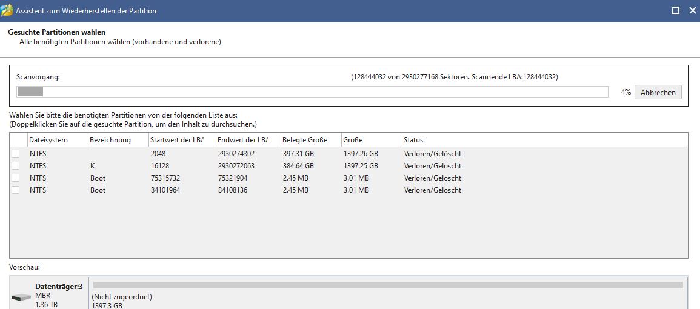Image resolution: width=700 pixels, height=309 pixels.
Task: Sort by Belegte Größe column
Action: pyautogui.click(x=310, y=140)
